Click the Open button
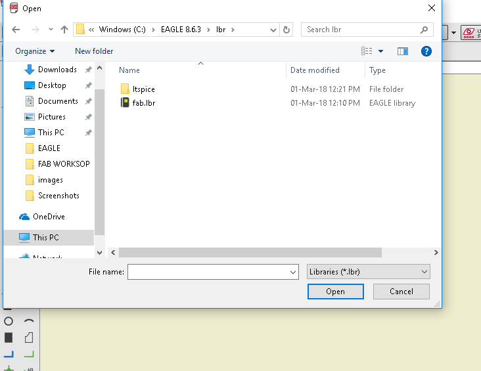This screenshot has width=481, height=371. click(x=336, y=292)
